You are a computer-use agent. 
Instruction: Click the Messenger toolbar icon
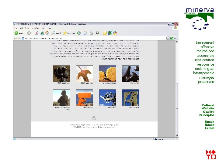pos(115,33)
